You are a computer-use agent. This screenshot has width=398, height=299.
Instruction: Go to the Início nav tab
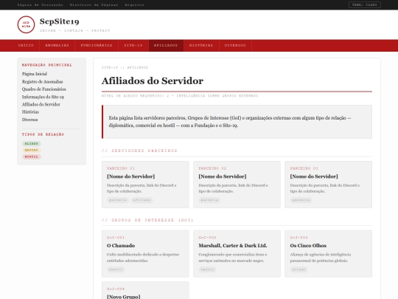[x=26, y=46]
